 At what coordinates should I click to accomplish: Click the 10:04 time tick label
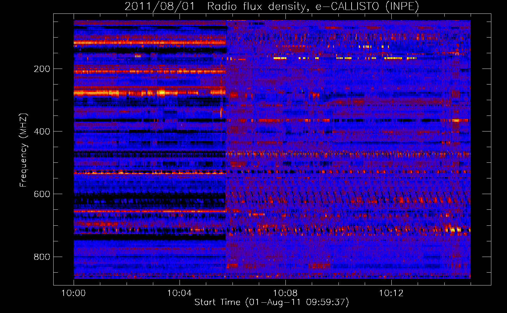180,293
